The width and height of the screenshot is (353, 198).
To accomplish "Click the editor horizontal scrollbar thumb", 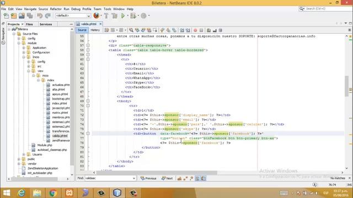I will click(157, 173).
